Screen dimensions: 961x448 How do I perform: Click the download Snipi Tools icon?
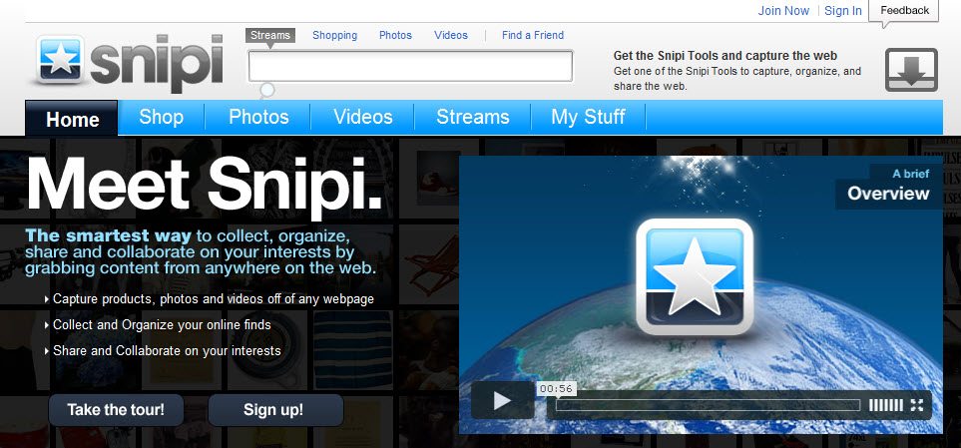click(x=911, y=70)
